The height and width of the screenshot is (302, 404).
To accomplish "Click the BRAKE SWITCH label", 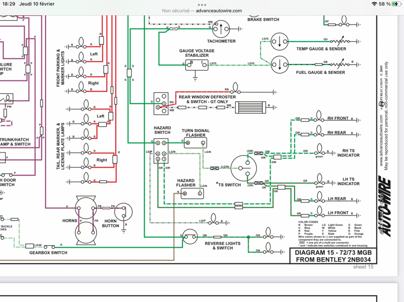I will point(263,20).
